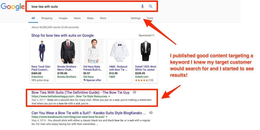The height and width of the screenshot is (130, 260).
Task: Click the Dobell 100% Wool White Tie Jacket title
Action: pyautogui.click(x=145, y=68)
